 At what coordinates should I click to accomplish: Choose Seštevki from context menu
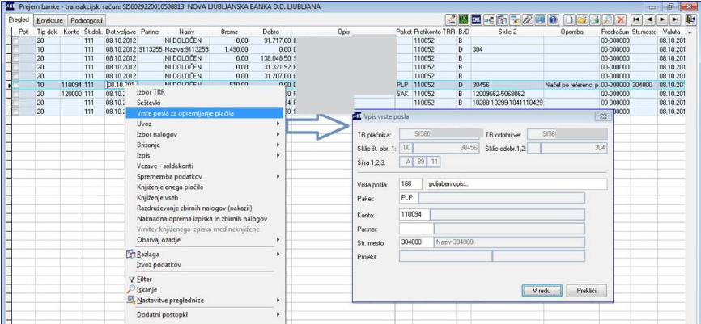pyautogui.click(x=204, y=103)
